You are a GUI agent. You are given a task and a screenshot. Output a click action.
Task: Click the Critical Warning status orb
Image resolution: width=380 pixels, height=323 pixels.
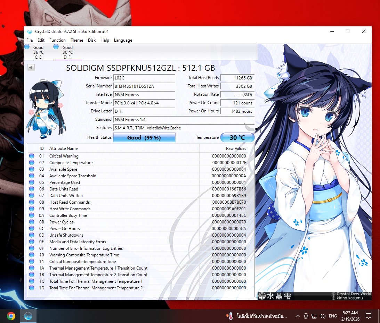(x=32, y=156)
